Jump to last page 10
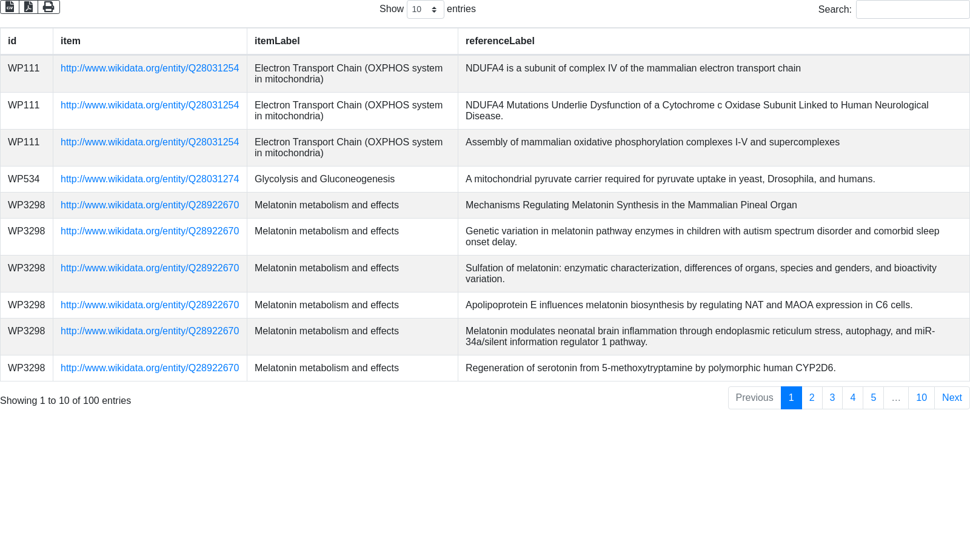 point(921,398)
